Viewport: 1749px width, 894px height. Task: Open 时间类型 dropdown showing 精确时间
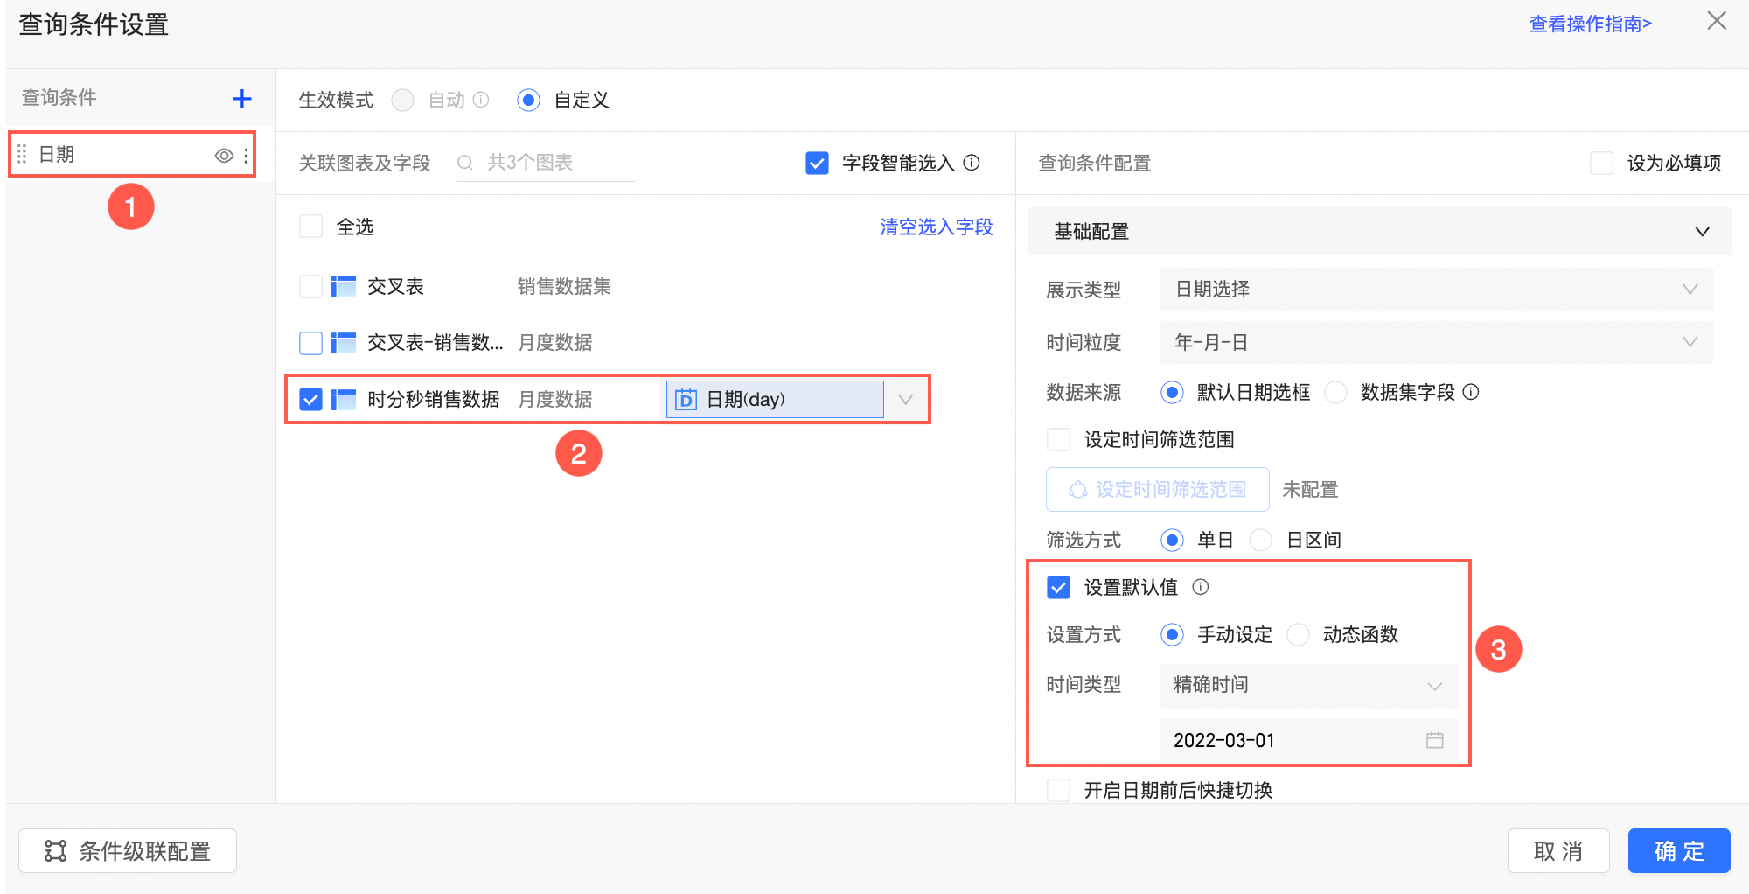[1308, 685]
